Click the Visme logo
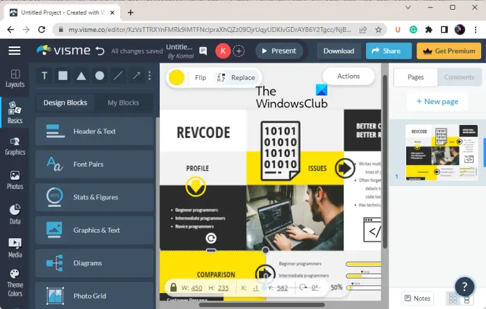The width and height of the screenshot is (486, 309). pos(63,50)
